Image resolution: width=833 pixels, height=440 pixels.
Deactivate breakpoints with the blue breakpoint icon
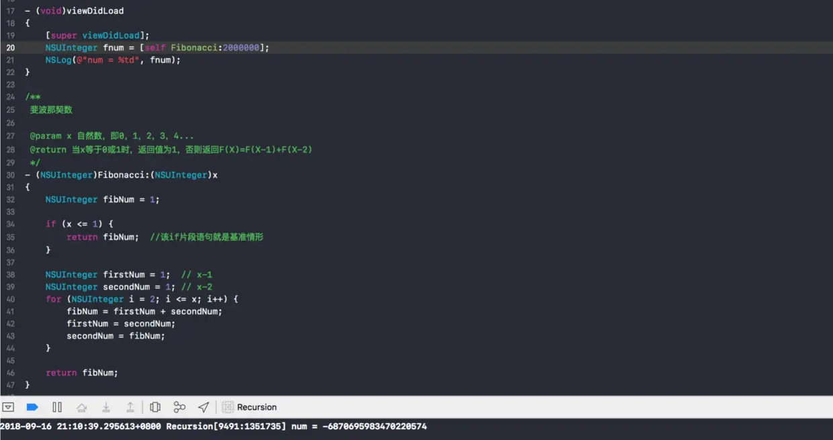pyautogui.click(x=32, y=407)
